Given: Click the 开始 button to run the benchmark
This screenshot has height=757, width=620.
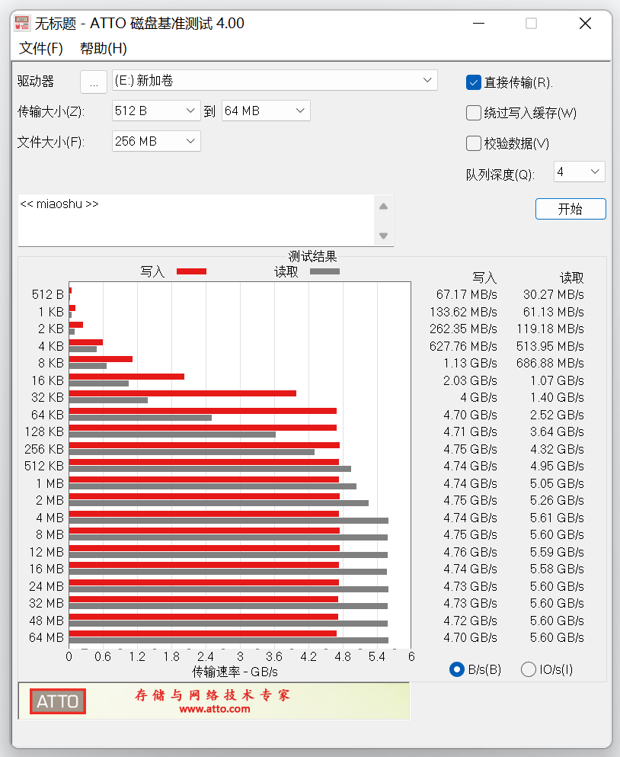Looking at the screenshot, I should [x=570, y=209].
